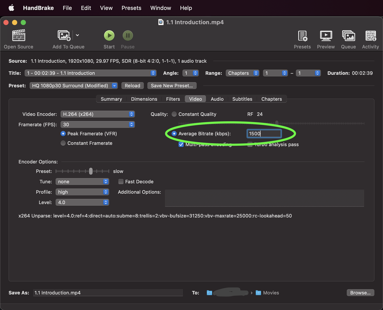Start encoding with the green Start button
The width and height of the screenshot is (383, 310).
point(109,35)
